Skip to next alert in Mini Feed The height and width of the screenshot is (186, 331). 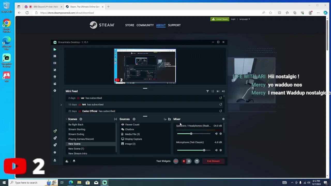218,91
